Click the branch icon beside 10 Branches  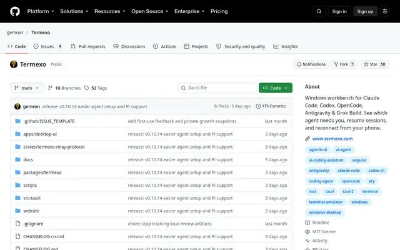[50, 88]
